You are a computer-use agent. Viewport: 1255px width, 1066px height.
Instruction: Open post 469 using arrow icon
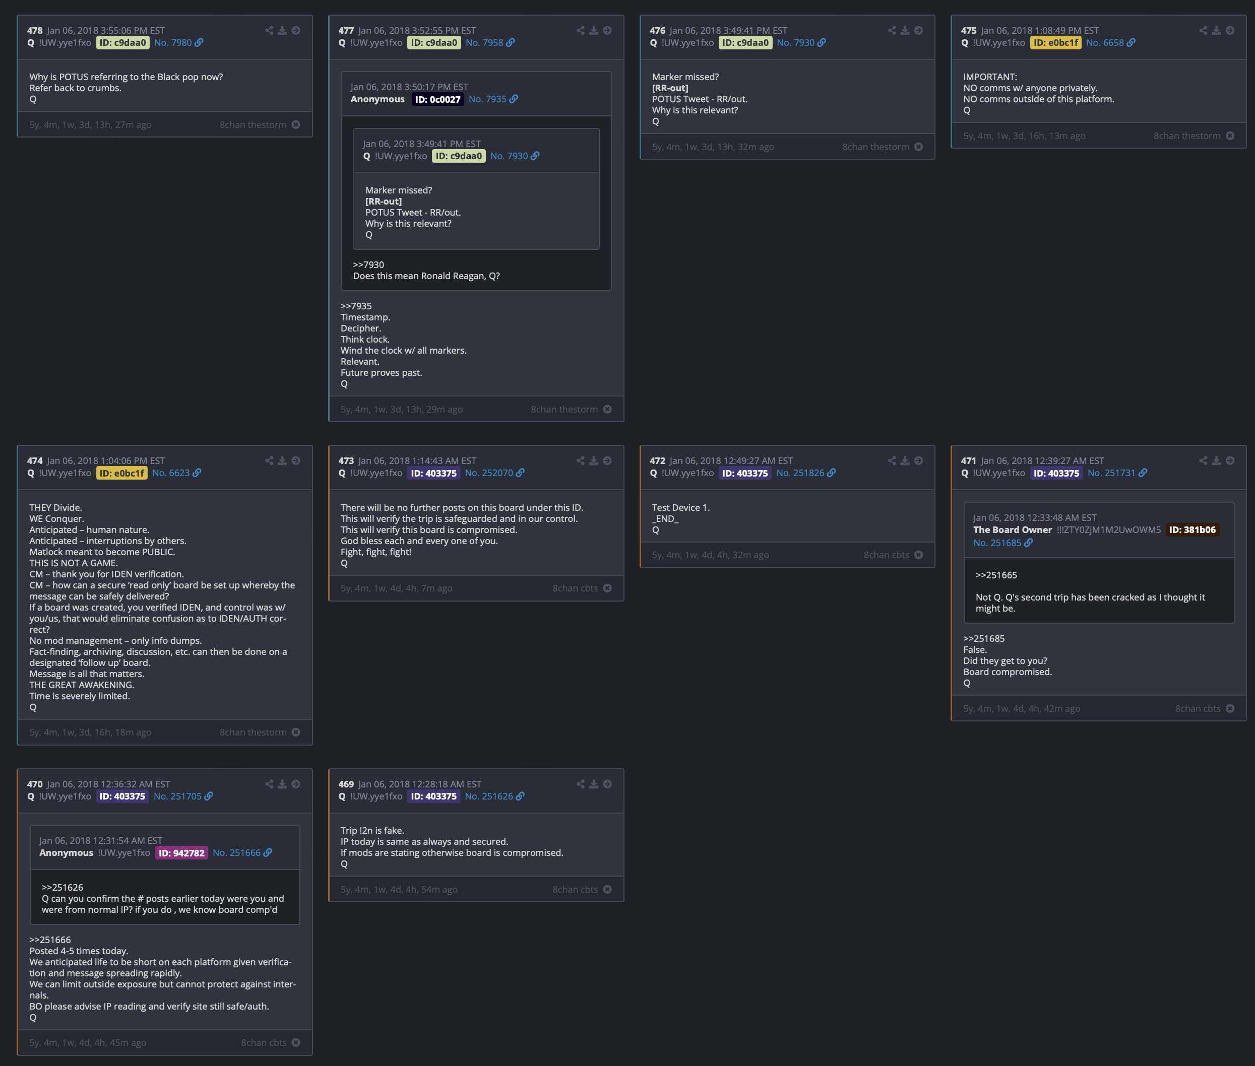[607, 784]
